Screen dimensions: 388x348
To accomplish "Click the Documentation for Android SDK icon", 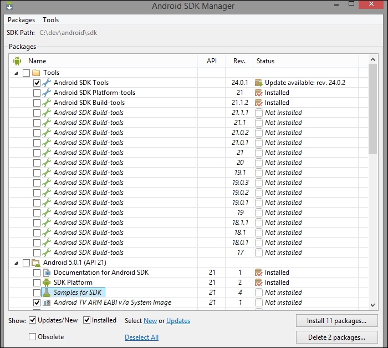I will tap(47, 273).
